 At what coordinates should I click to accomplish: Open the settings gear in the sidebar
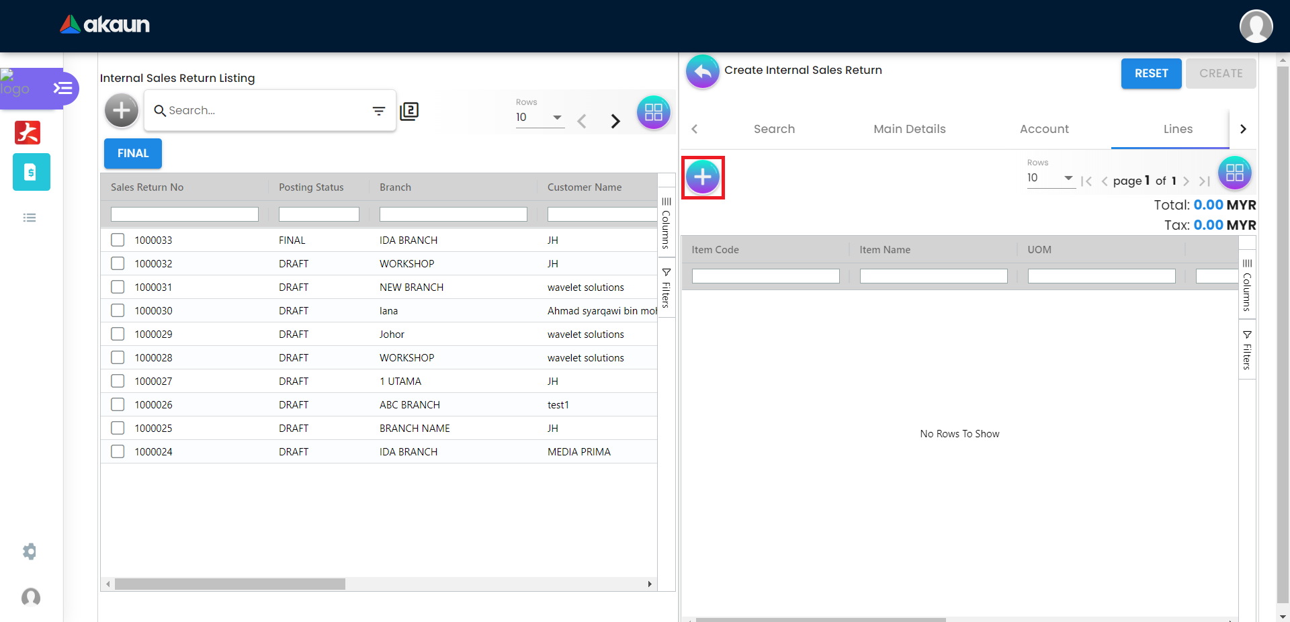[30, 551]
